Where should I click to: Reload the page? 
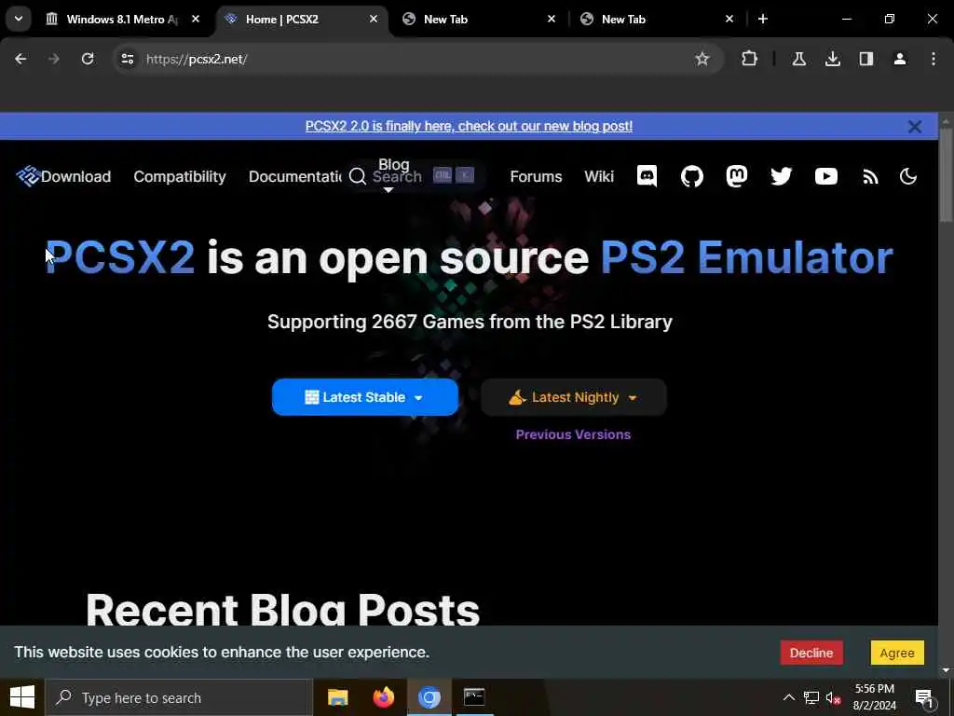[88, 59]
